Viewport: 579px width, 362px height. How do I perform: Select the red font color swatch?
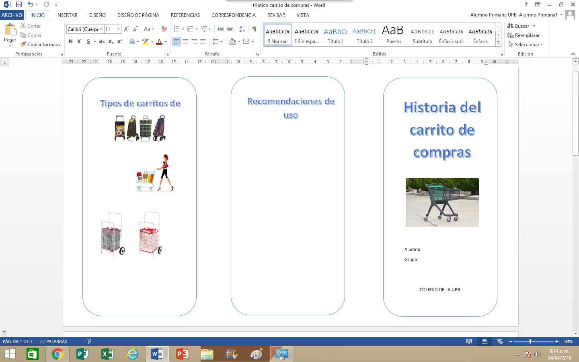[160, 41]
